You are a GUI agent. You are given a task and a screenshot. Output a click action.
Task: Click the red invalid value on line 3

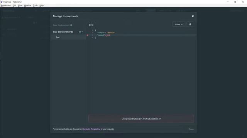[x=108, y=35]
